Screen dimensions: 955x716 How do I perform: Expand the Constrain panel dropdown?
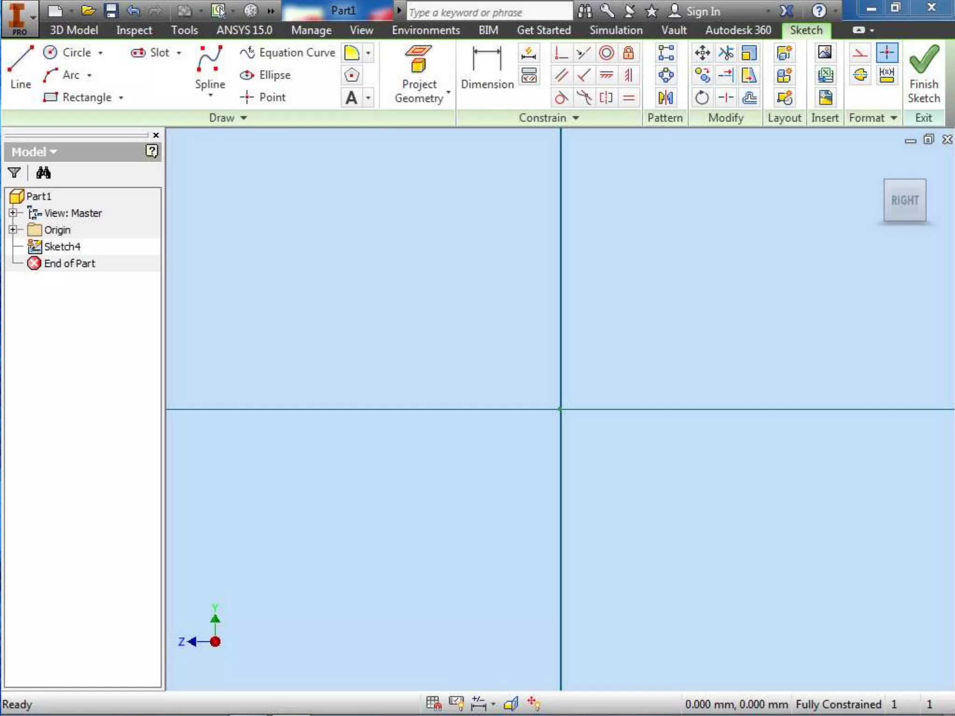tap(576, 118)
